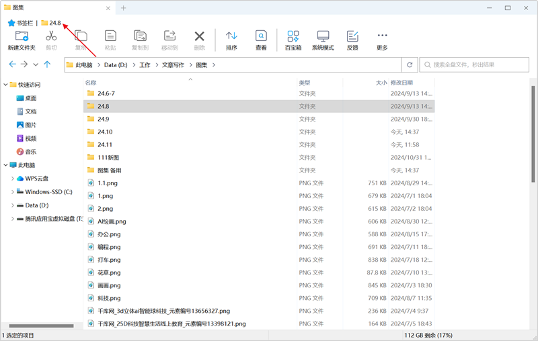Delete the selection with 删除 icon
This screenshot has height=341, width=538.
(x=199, y=36)
